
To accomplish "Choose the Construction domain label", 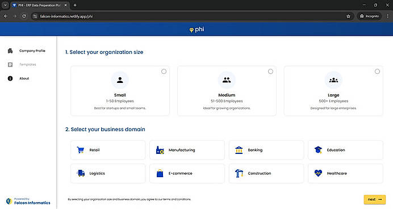I will tap(260, 173).
